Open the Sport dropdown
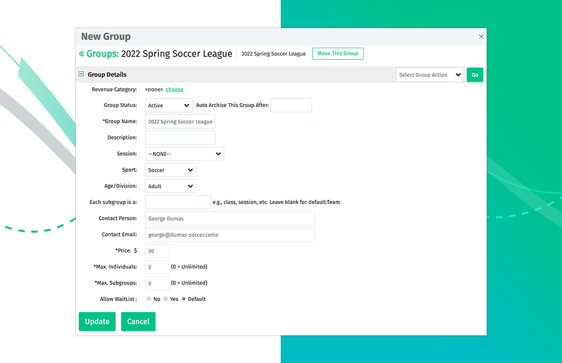Screen dimensions: 562x363 170,170
